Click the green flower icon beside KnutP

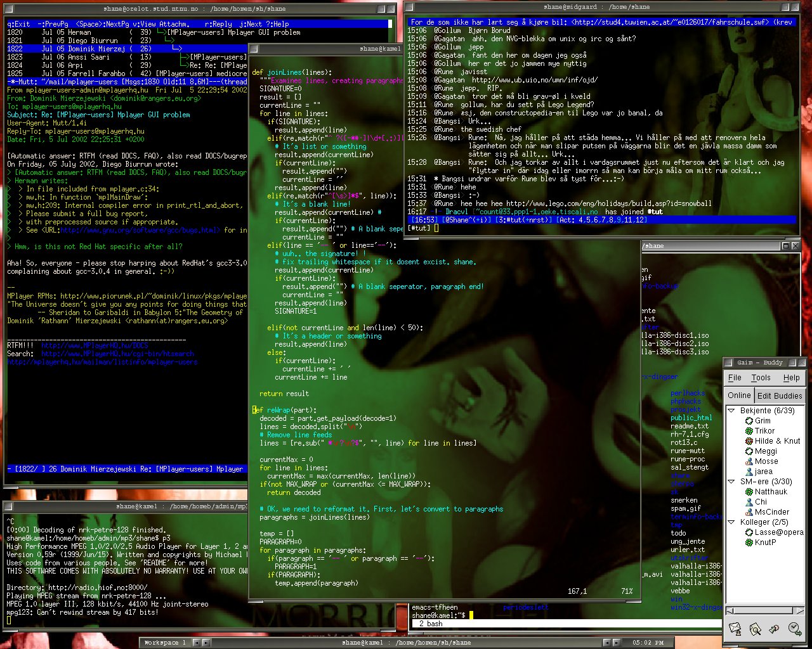(x=749, y=543)
